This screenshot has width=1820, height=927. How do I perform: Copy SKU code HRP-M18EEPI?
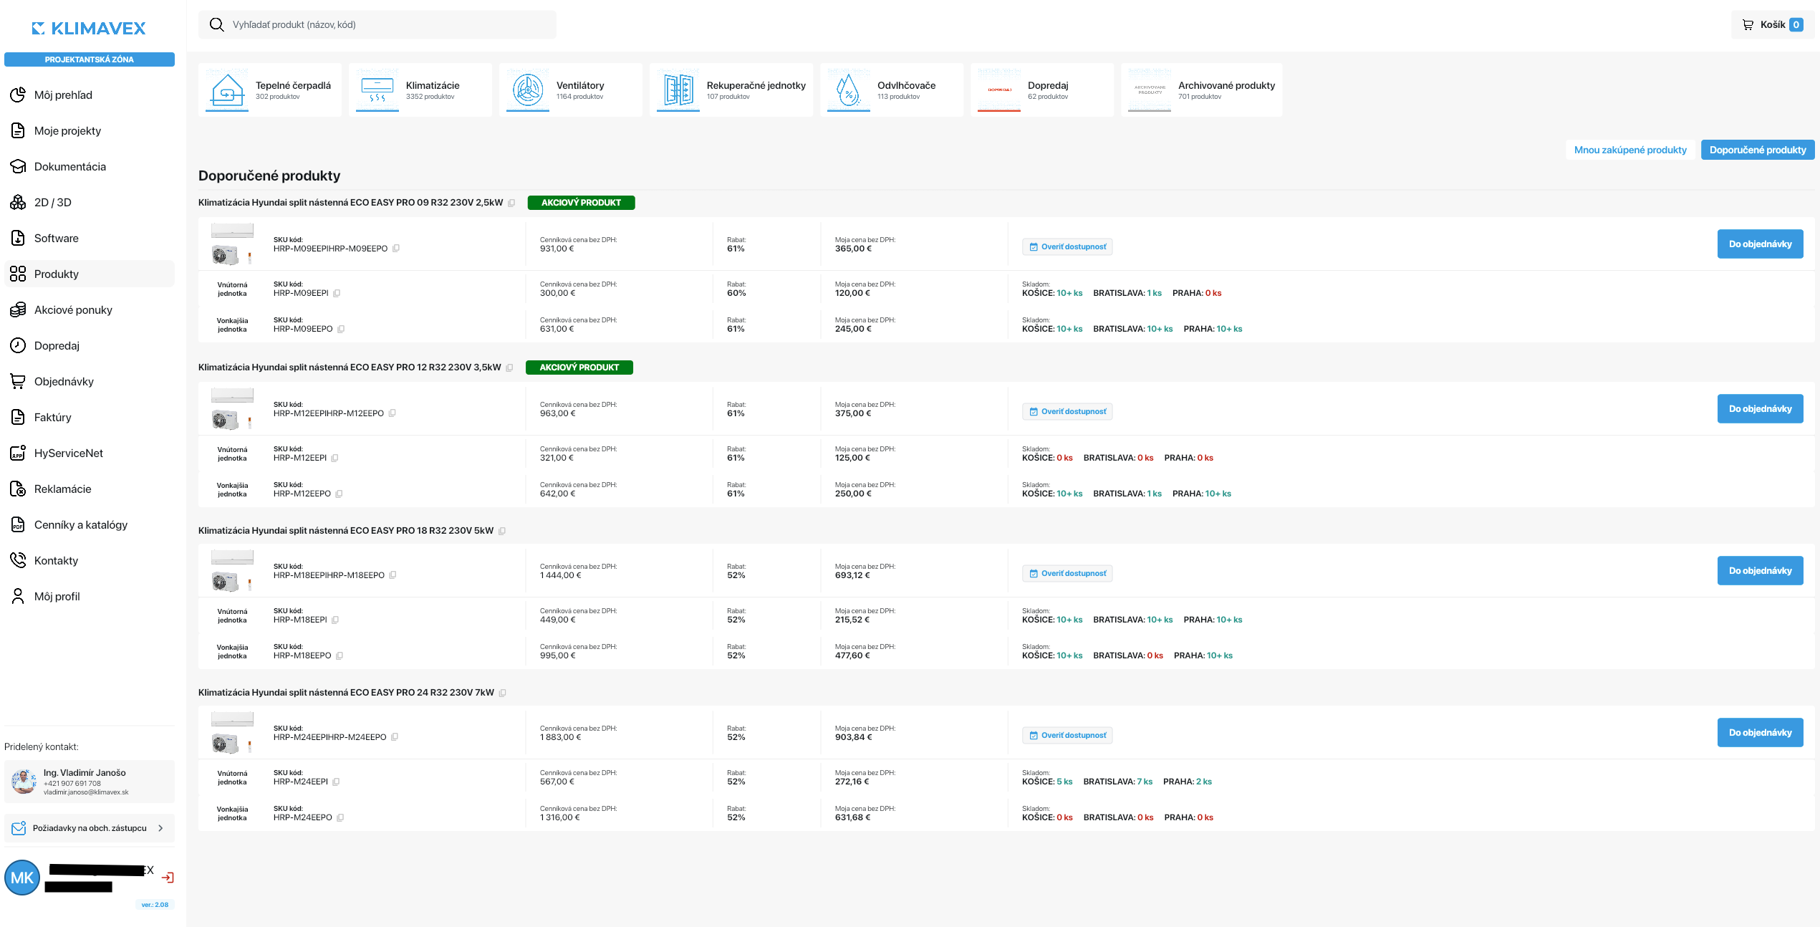tap(335, 620)
